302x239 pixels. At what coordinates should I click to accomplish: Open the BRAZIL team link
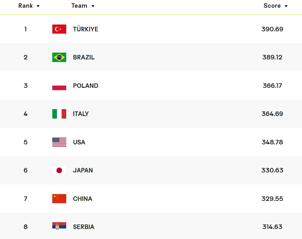click(84, 57)
